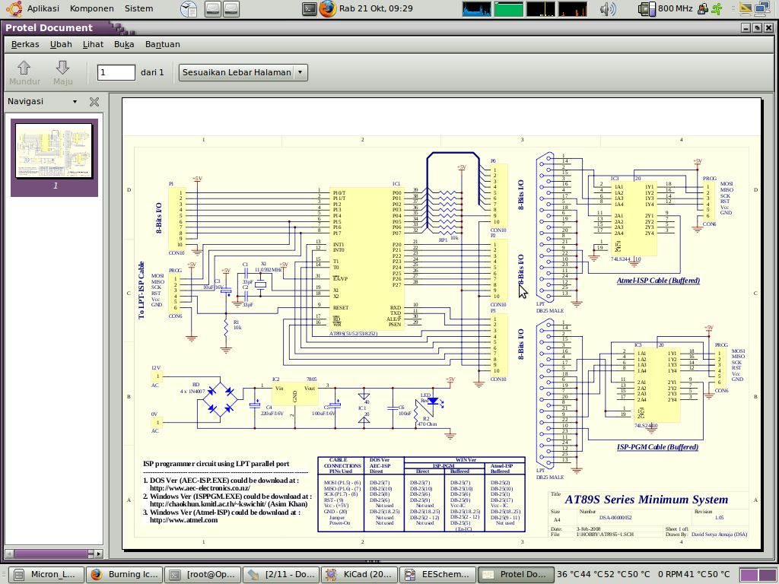The width and height of the screenshot is (779, 584).
Task: Click the user switcher icon
Action: (x=702, y=8)
